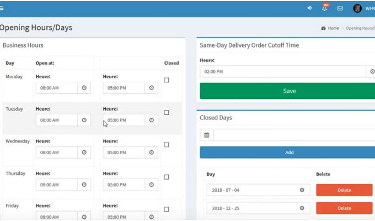Image resolution: width=375 pixels, height=221 pixels.
Task: Edit the 02:00 PM cutoff time field
Action: [283, 71]
